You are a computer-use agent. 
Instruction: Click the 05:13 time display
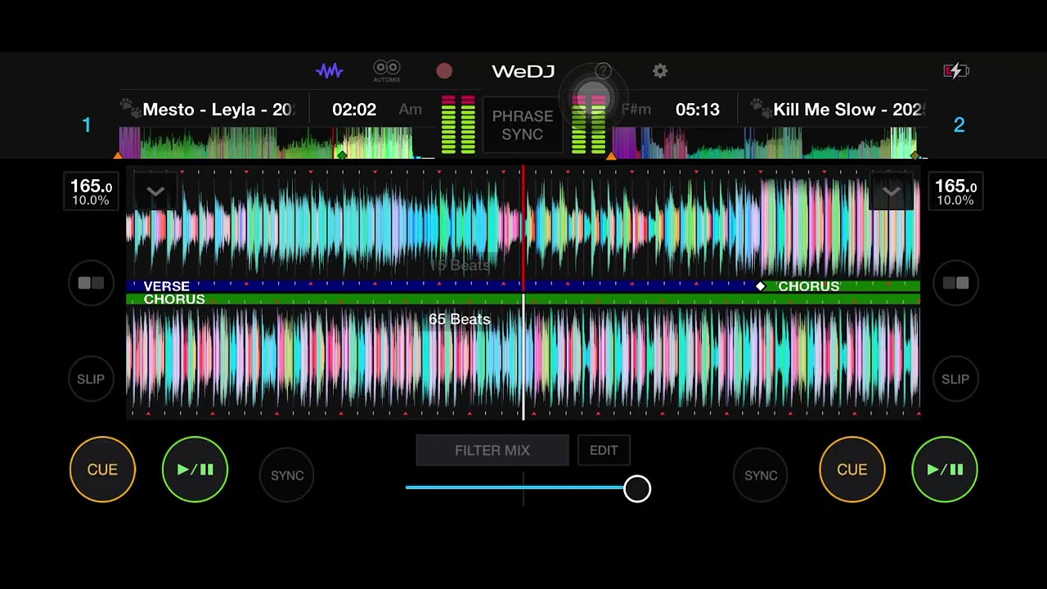coord(698,110)
